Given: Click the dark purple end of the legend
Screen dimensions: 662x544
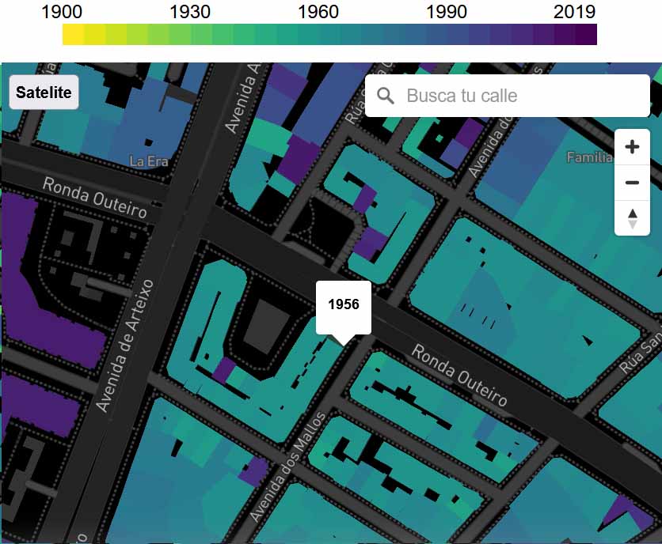Looking at the screenshot, I should point(586,35).
